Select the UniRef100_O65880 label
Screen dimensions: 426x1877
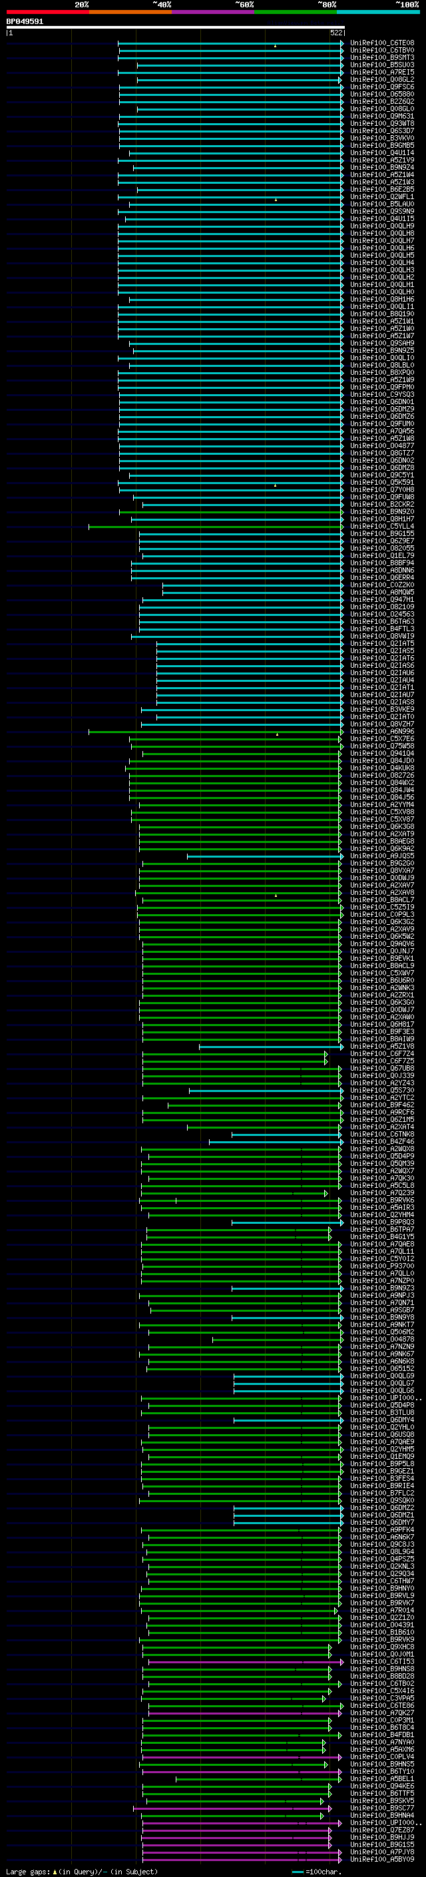pyautogui.click(x=381, y=94)
